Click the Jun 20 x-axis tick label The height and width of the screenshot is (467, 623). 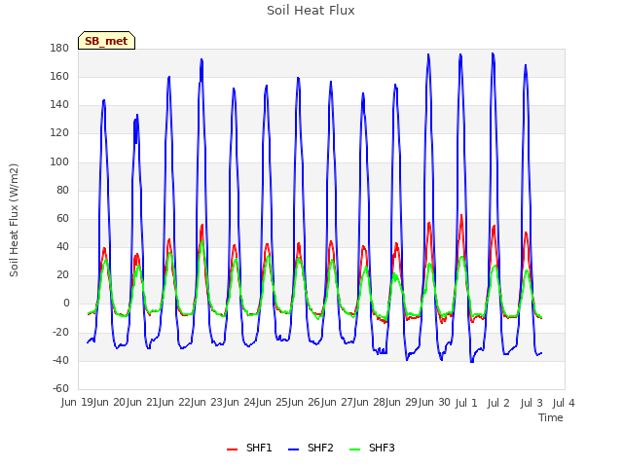point(111,402)
